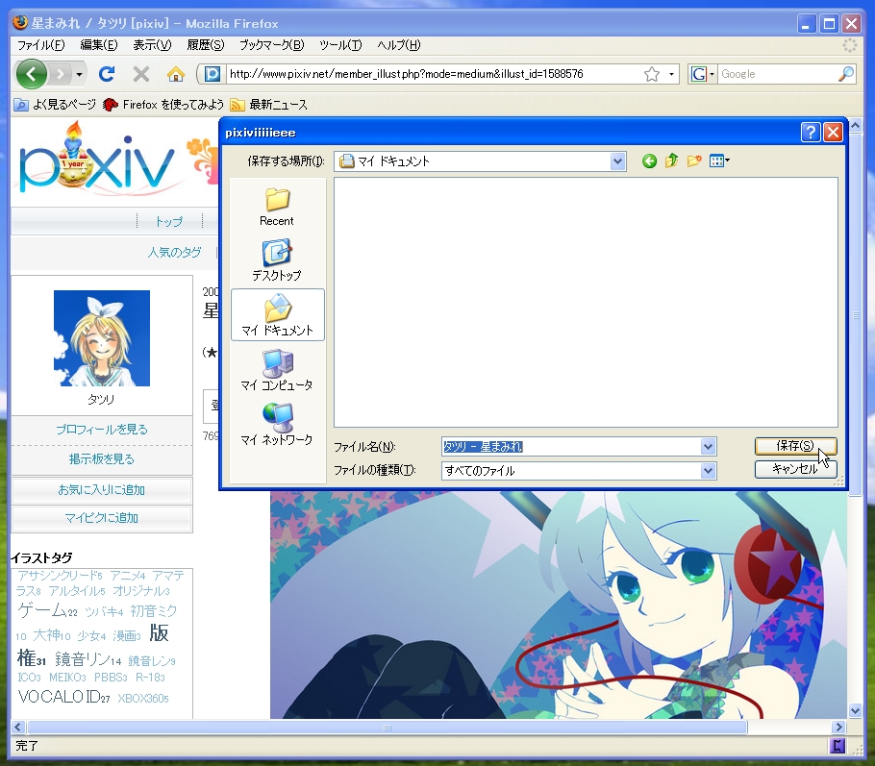Screen dimensions: 875x766
Task: Open the ファイル(F) menu
Action: tap(40, 45)
